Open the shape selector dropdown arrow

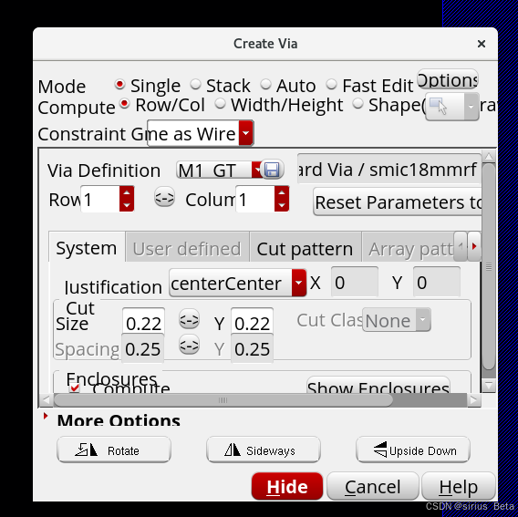(x=471, y=107)
